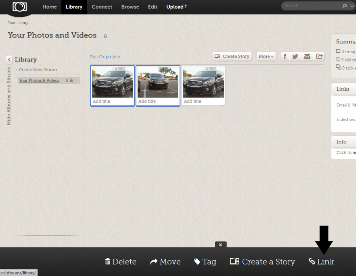This screenshot has width=356, height=276.
Task: Open the More dropdown menu
Action: pos(266,56)
